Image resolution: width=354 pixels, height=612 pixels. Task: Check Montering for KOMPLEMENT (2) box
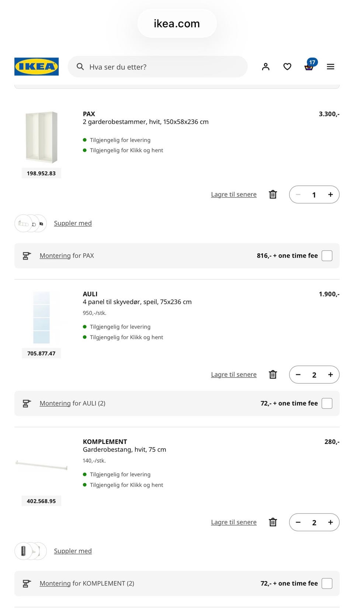[x=327, y=583]
